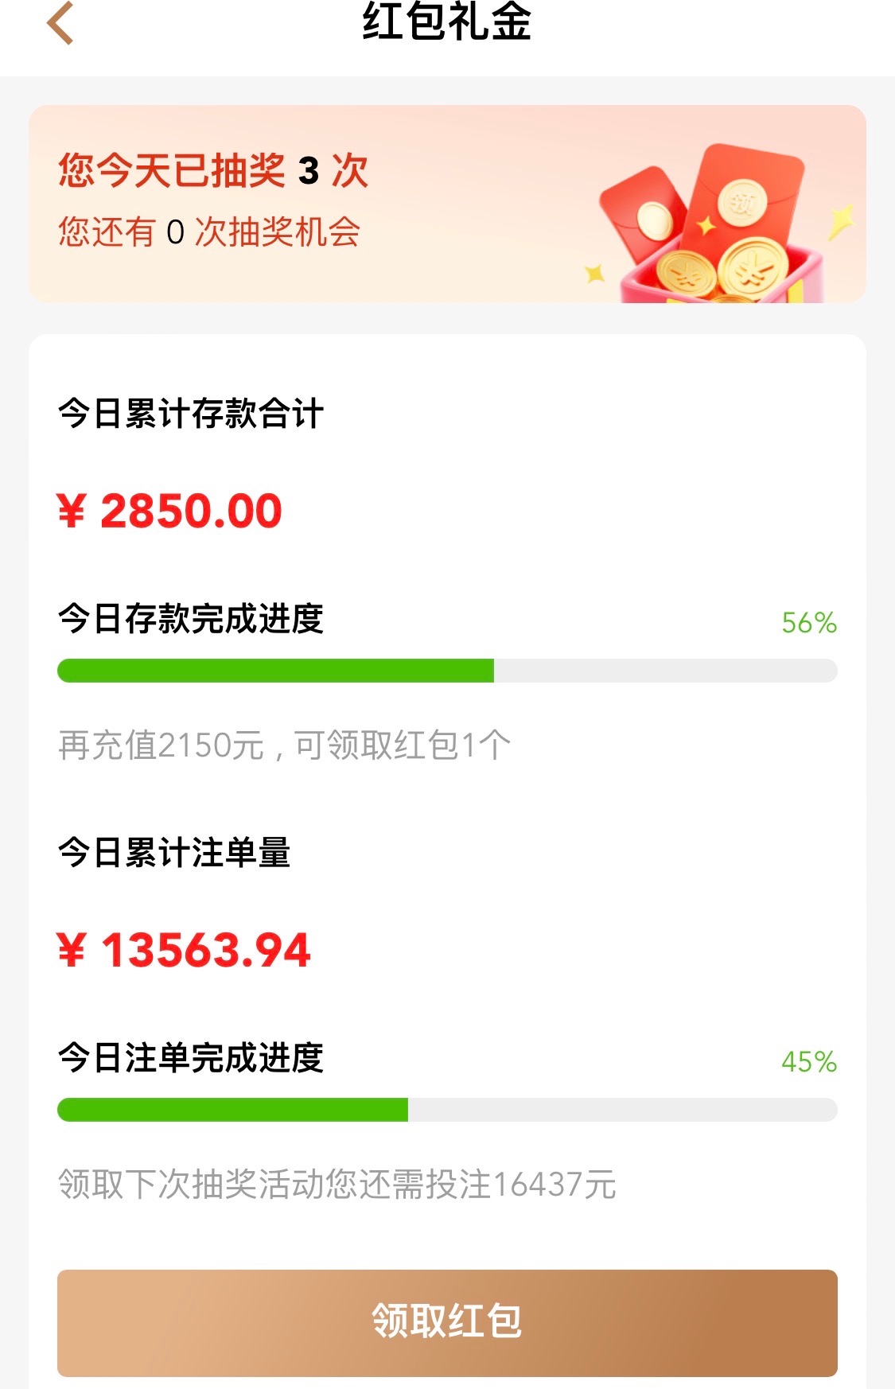The height and width of the screenshot is (1389, 895).
Task: Tap the 今日累计注单量 heading
Action: (x=174, y=853)
